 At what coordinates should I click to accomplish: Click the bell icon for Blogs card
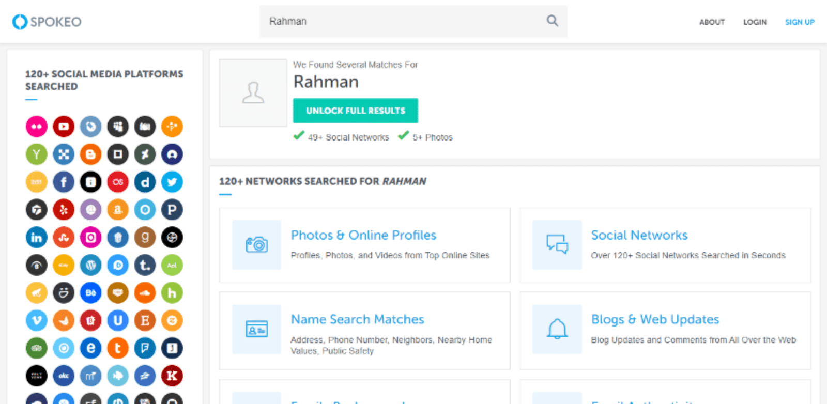pos(557,329)
